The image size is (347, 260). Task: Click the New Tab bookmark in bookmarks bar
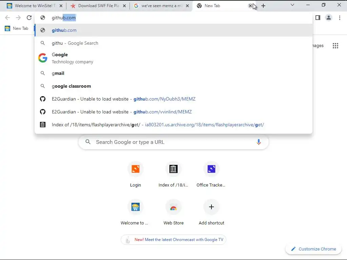point(17,28)
